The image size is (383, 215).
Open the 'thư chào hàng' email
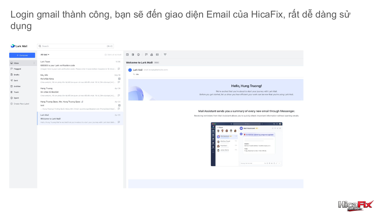coord(80,78)
